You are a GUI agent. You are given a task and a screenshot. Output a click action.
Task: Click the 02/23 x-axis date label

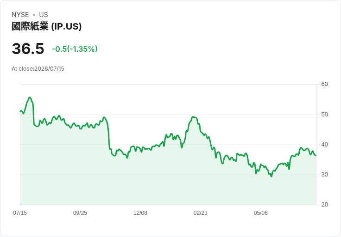pos(200,213)
